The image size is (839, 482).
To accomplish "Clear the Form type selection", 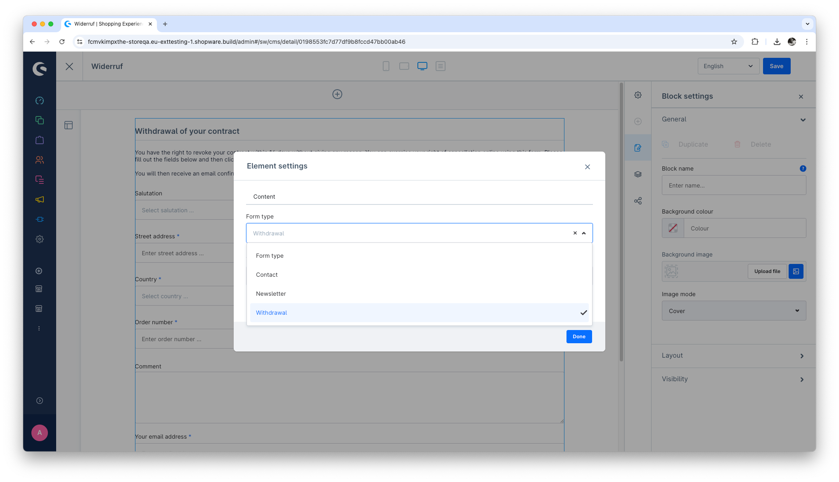I will tap(575, 233).
